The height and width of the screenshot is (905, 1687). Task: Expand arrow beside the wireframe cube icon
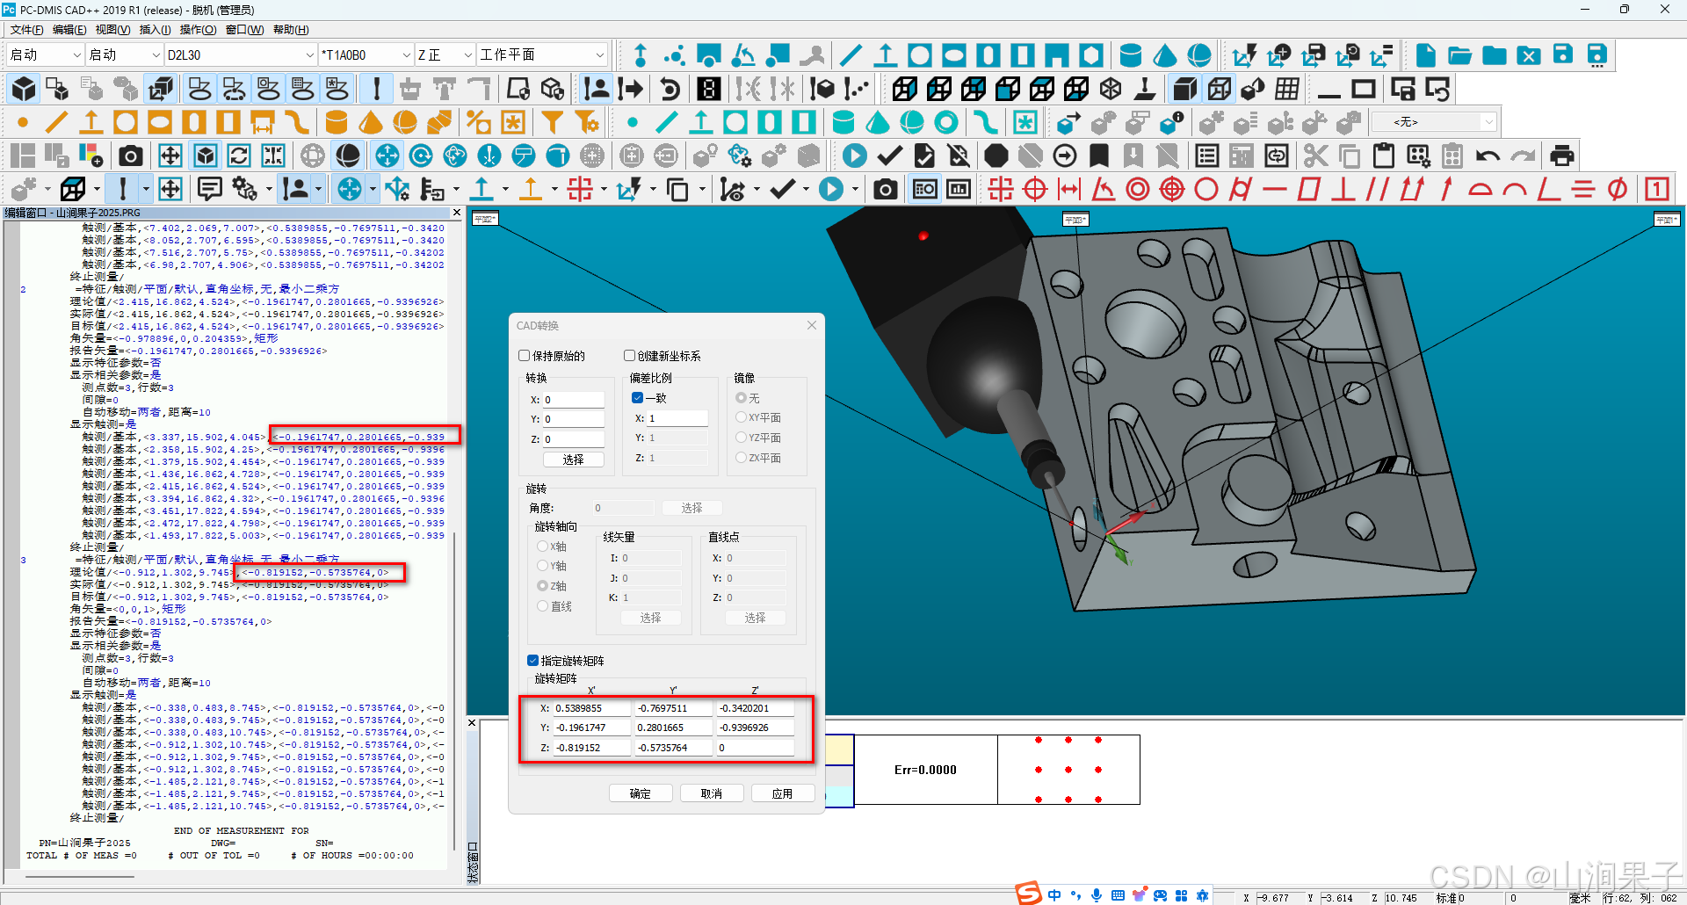97,189
